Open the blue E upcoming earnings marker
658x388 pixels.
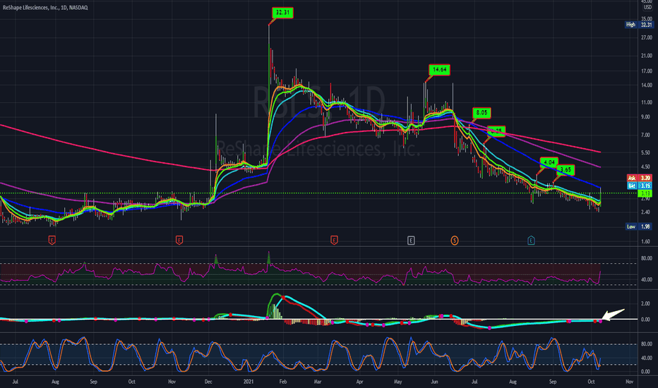coord(531,241)
